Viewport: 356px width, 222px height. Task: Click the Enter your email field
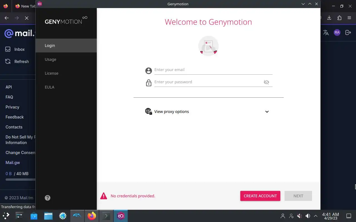[213, 70]
